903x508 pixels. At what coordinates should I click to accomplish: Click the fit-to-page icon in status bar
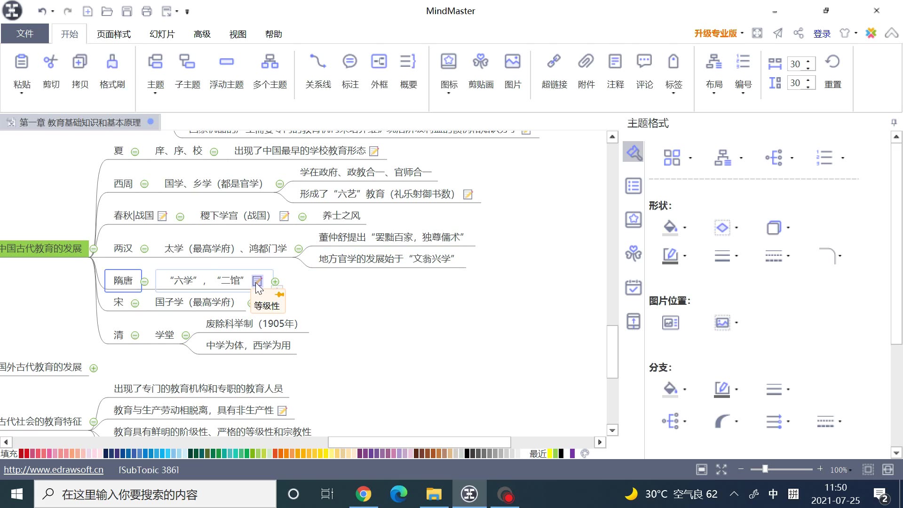[702, 469]
